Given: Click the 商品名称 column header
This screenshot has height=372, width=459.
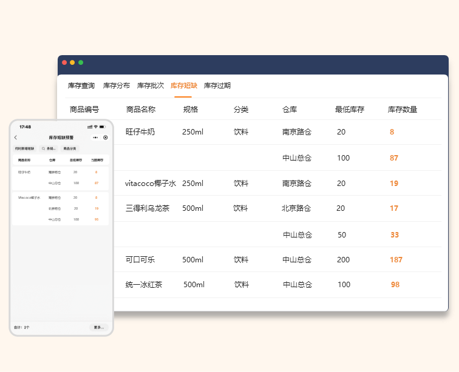Looking at the screenshot, I should click(x=141, y=110).
